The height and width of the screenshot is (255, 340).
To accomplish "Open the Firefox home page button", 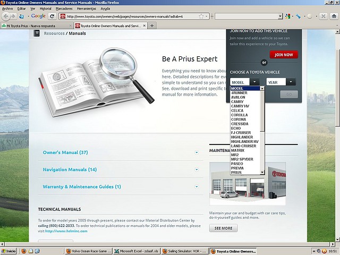I will [334, 16].
